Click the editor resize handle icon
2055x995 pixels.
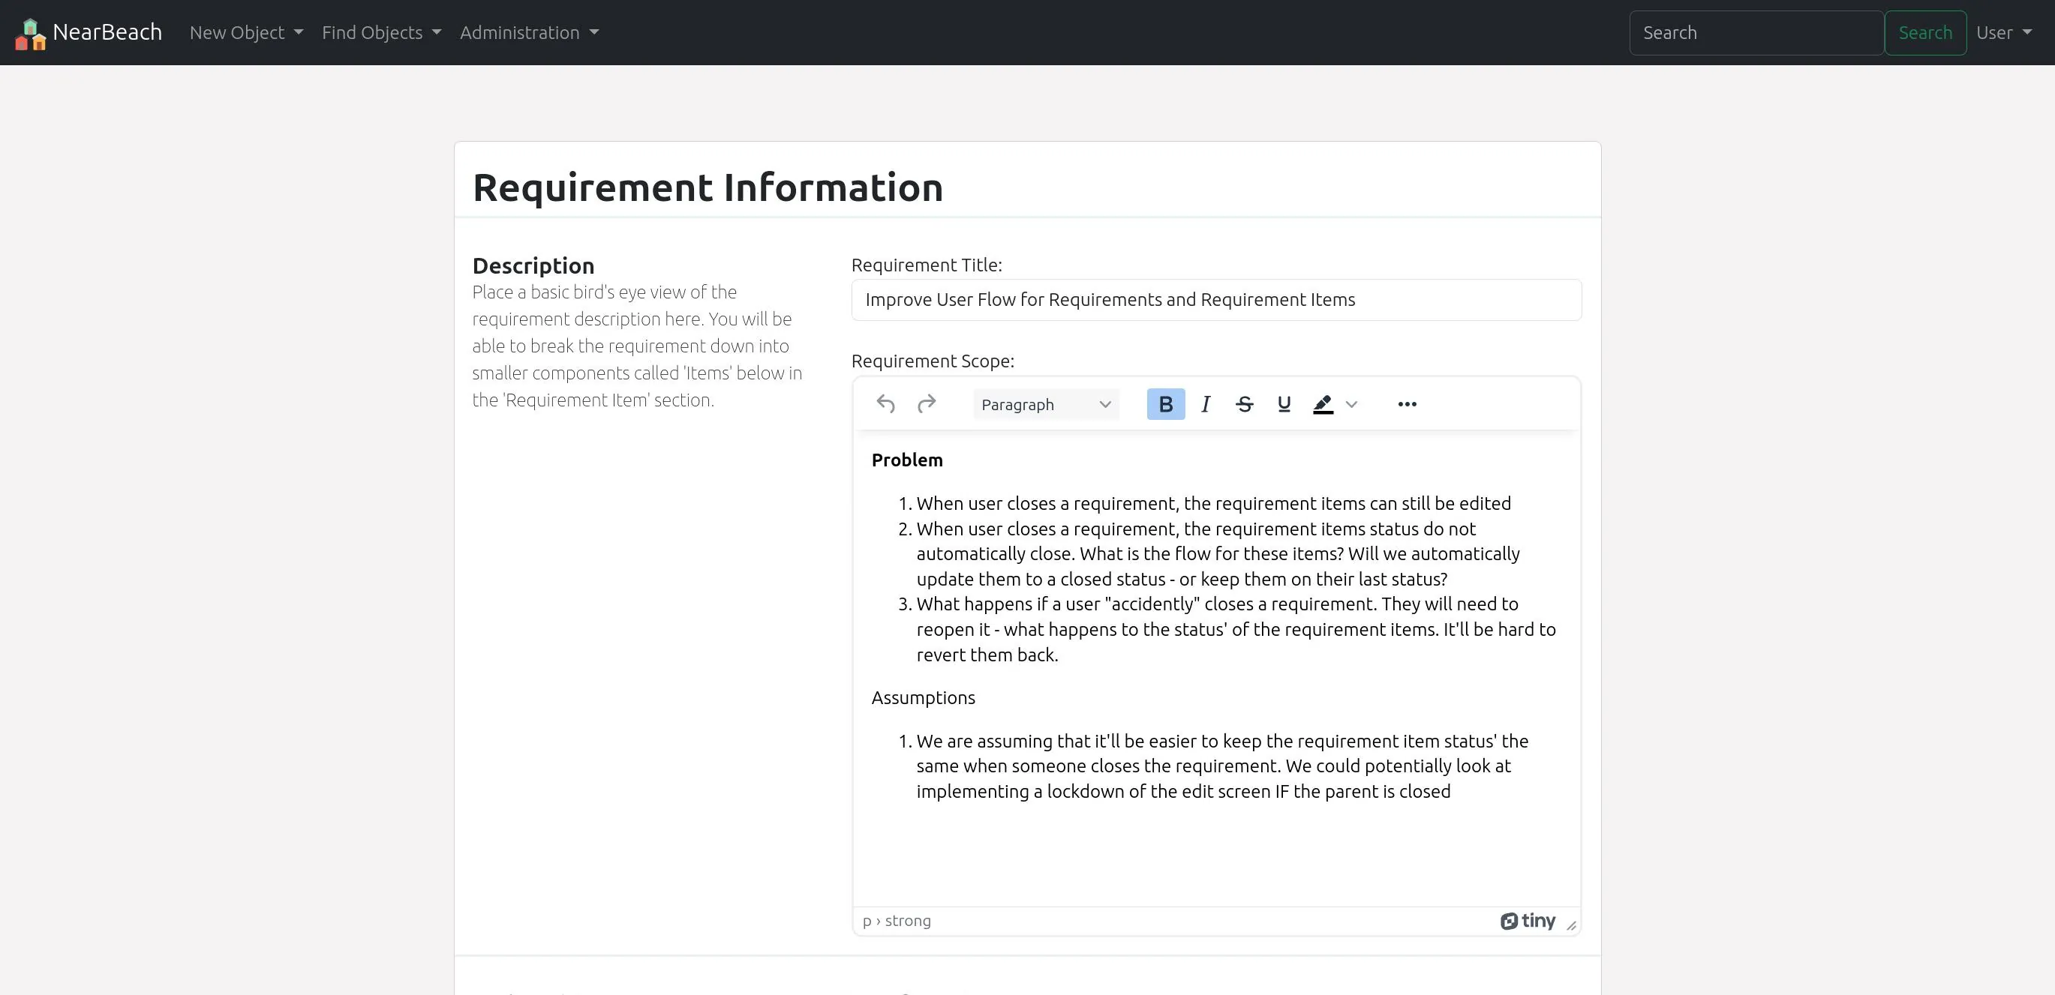pos(1571,925)
